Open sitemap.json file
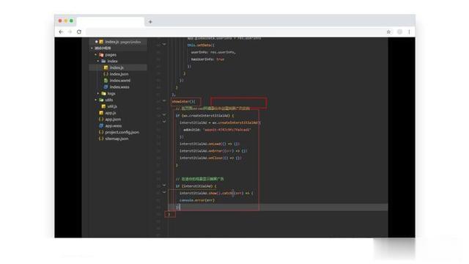 [x=114, y=139]
